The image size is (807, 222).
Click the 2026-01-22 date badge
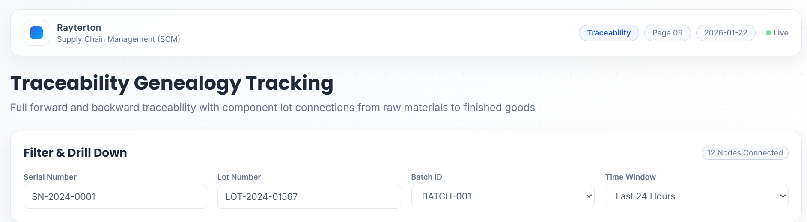725,33
